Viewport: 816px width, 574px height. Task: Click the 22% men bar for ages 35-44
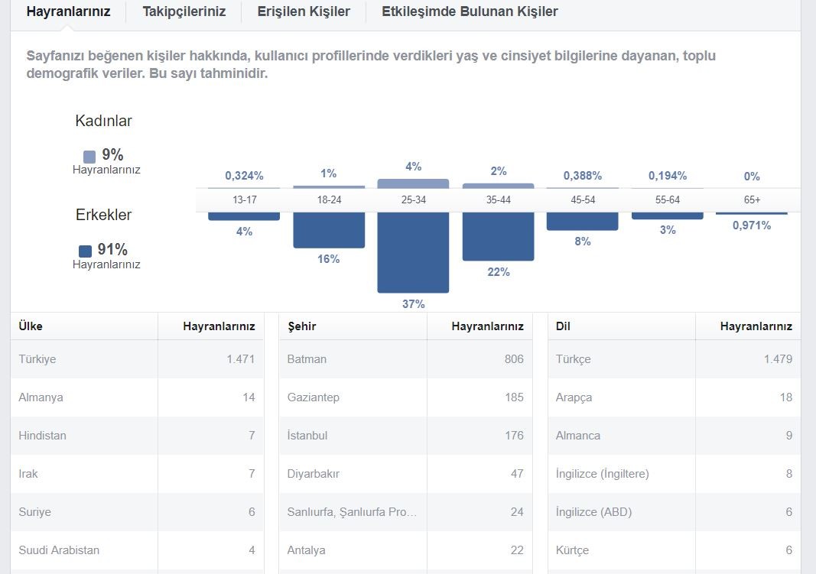pyautogui.click(x=498, y=236)
